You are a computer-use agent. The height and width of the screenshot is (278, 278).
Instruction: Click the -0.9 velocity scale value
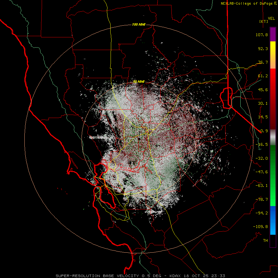pyautogui.click(x=263, y=131)
